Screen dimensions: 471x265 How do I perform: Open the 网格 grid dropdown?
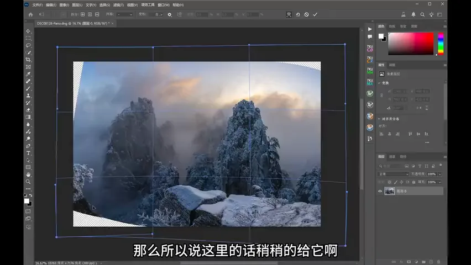[124, 14]
